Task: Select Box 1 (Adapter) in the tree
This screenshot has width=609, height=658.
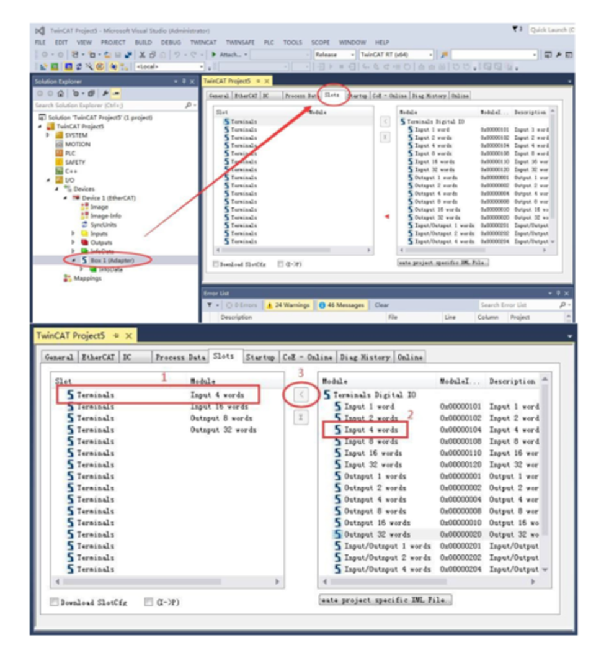Action: coord(112,260)
